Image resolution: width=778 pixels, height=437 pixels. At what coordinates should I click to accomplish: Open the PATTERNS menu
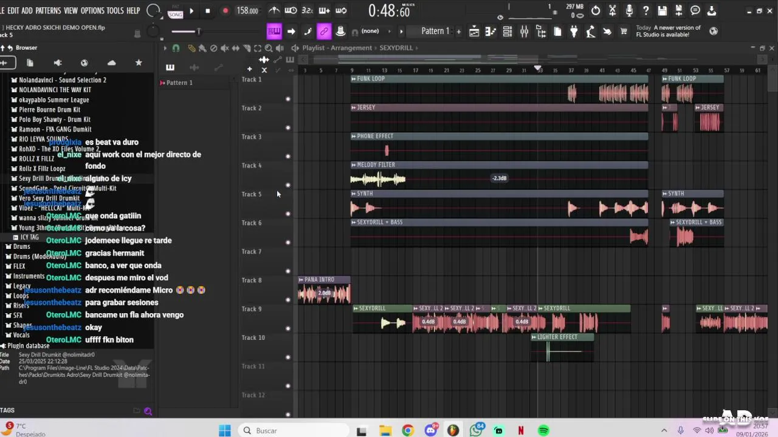(48, 11)
